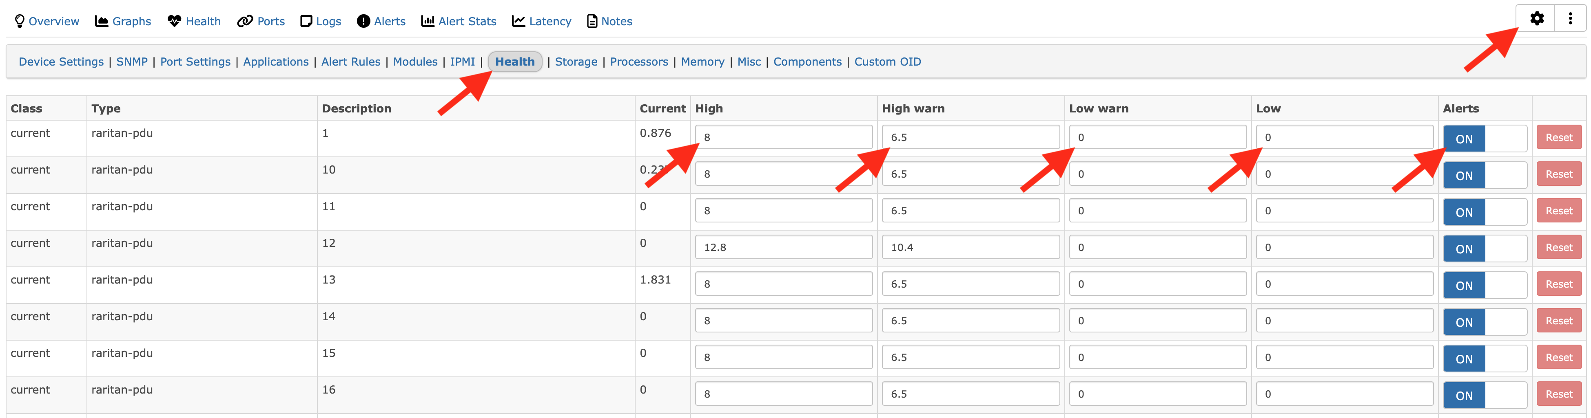Viewport: 1591px width, 418px height.
Task: Click the Alerts exclamation icon
Action: click(x=363, y=22)
